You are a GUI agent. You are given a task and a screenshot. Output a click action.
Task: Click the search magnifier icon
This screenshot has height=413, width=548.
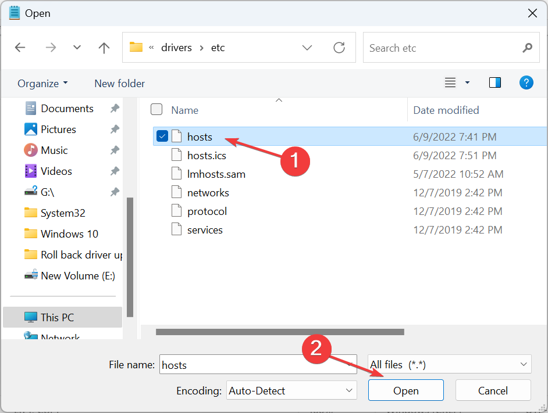click(x=527, y=48)
